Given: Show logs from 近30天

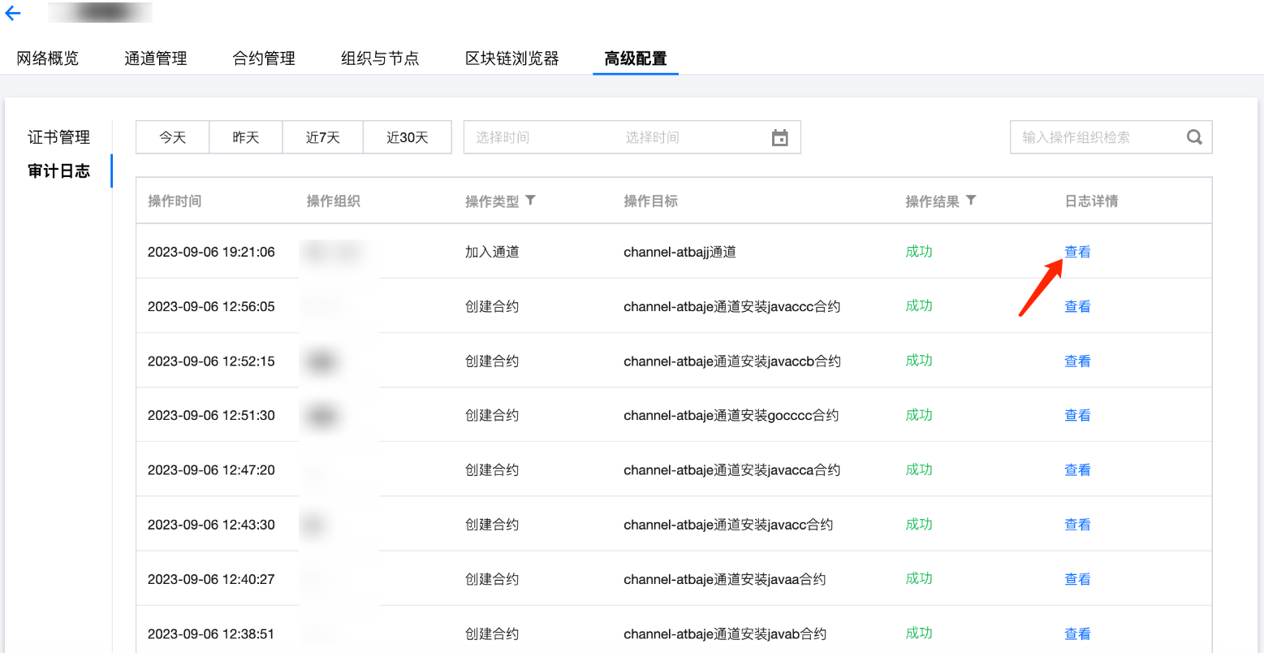Looking at the screenshot, I should tap(407, 137).
